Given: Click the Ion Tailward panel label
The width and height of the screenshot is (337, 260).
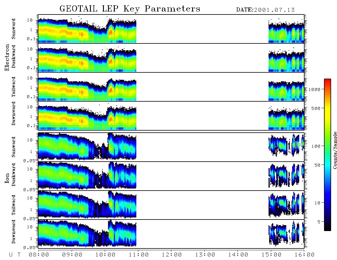Looking at the screenshot, I should [14, 205].
